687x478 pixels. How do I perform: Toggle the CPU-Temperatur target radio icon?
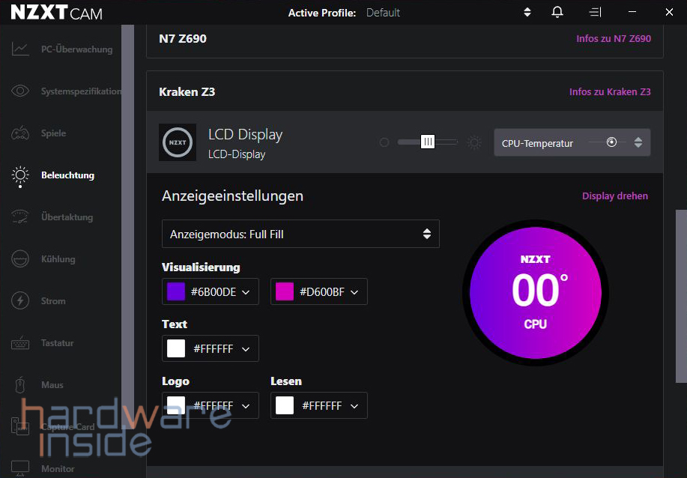tap(611, 142)
